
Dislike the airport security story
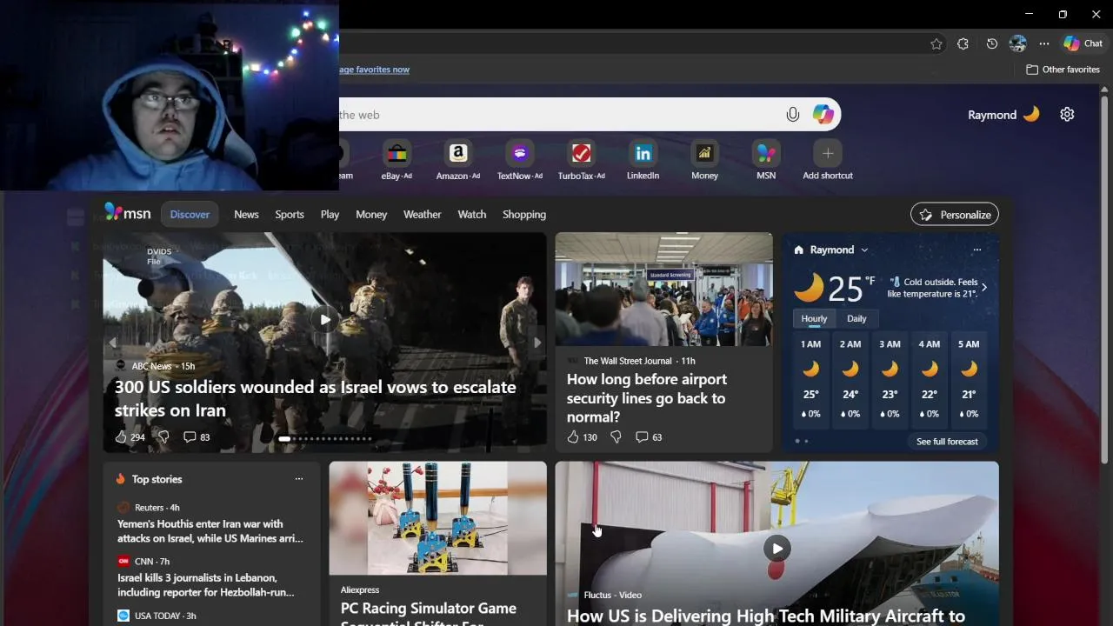[x=616, y=436]
